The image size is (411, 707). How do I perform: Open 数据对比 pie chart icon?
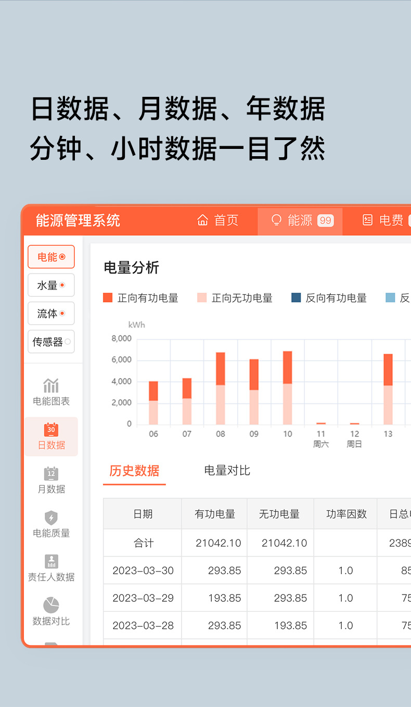(51, 605)
